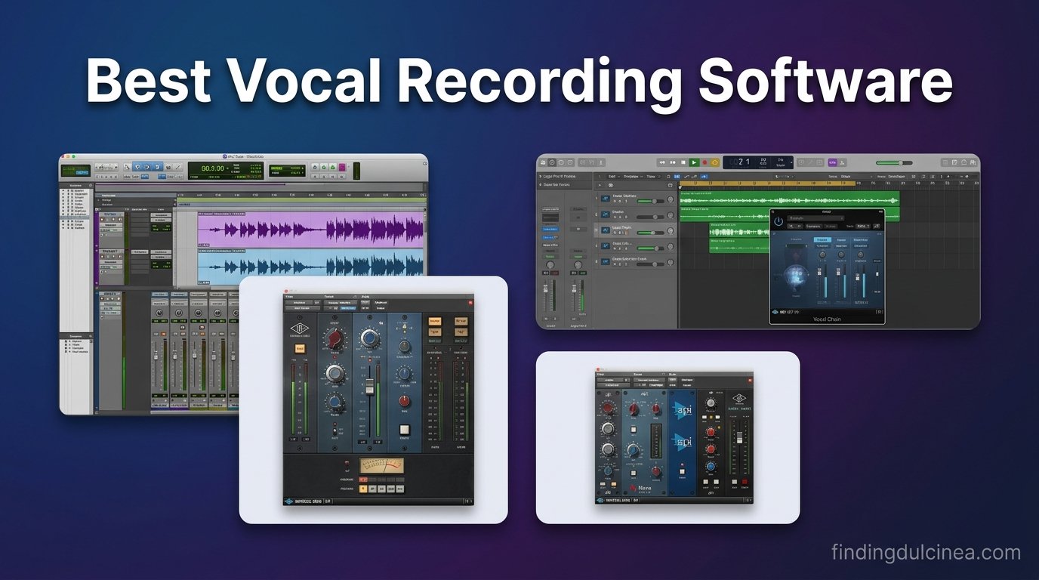Toggle the white square button on UA strip
Image resolution: width=1039 pixels, height=580 pixels.
(x=405, y=430)
